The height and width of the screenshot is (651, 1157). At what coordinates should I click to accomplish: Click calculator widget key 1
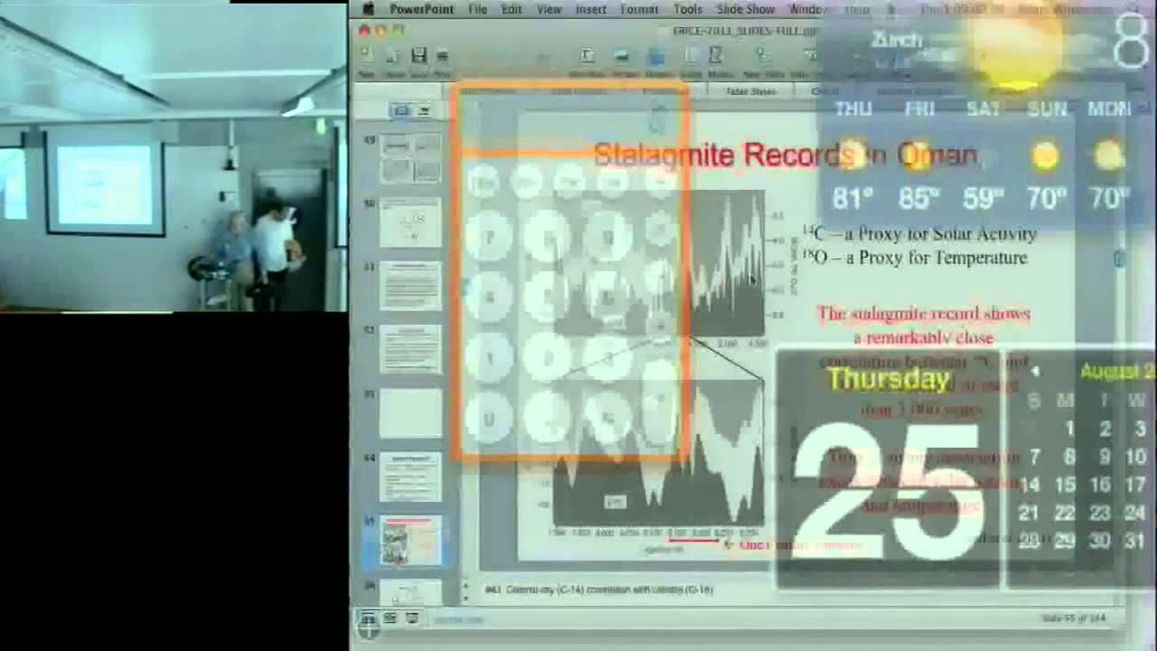(x=488, y=357)
